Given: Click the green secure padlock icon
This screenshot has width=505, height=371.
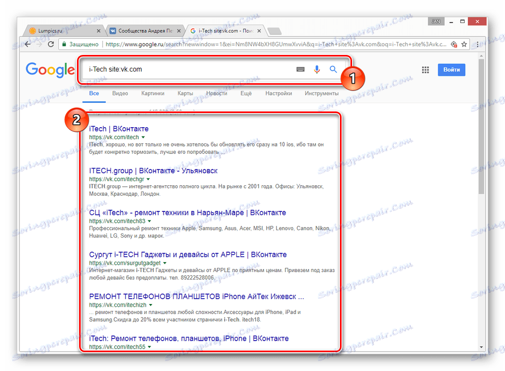Looking at the screenshot, I should click(64, 44).
